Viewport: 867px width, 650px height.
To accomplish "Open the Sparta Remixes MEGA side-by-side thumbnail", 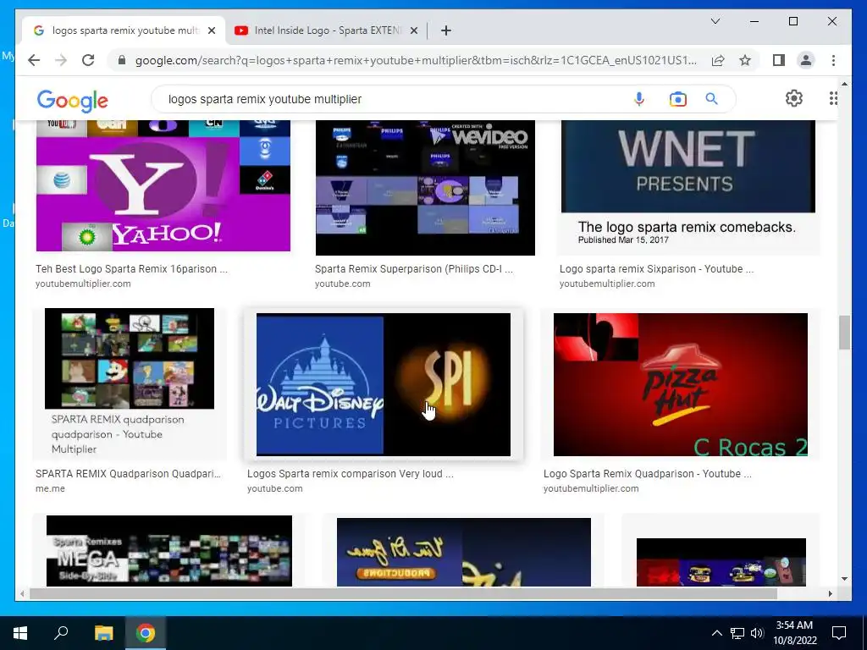I will coord(169,550).
